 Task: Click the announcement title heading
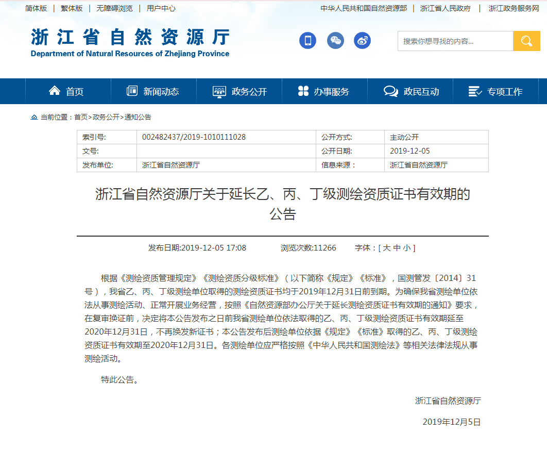pos(283,204)
